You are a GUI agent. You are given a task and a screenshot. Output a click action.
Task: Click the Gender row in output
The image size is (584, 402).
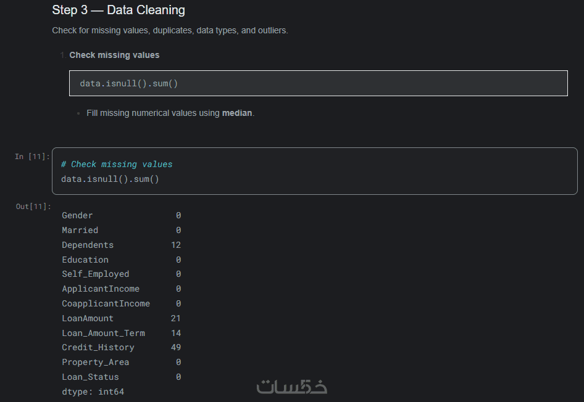(x=122, y=215)
